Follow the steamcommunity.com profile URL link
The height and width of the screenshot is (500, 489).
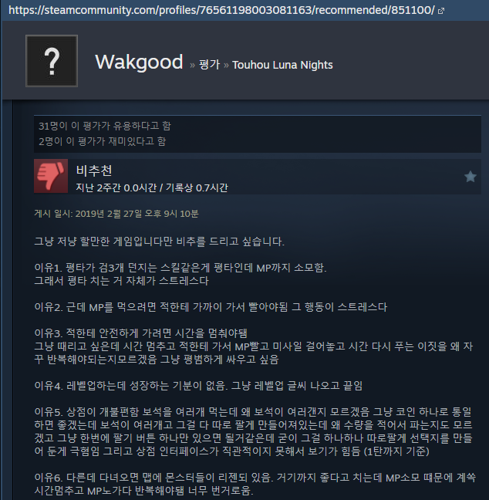pyautogui.click(x=221, y=10)
